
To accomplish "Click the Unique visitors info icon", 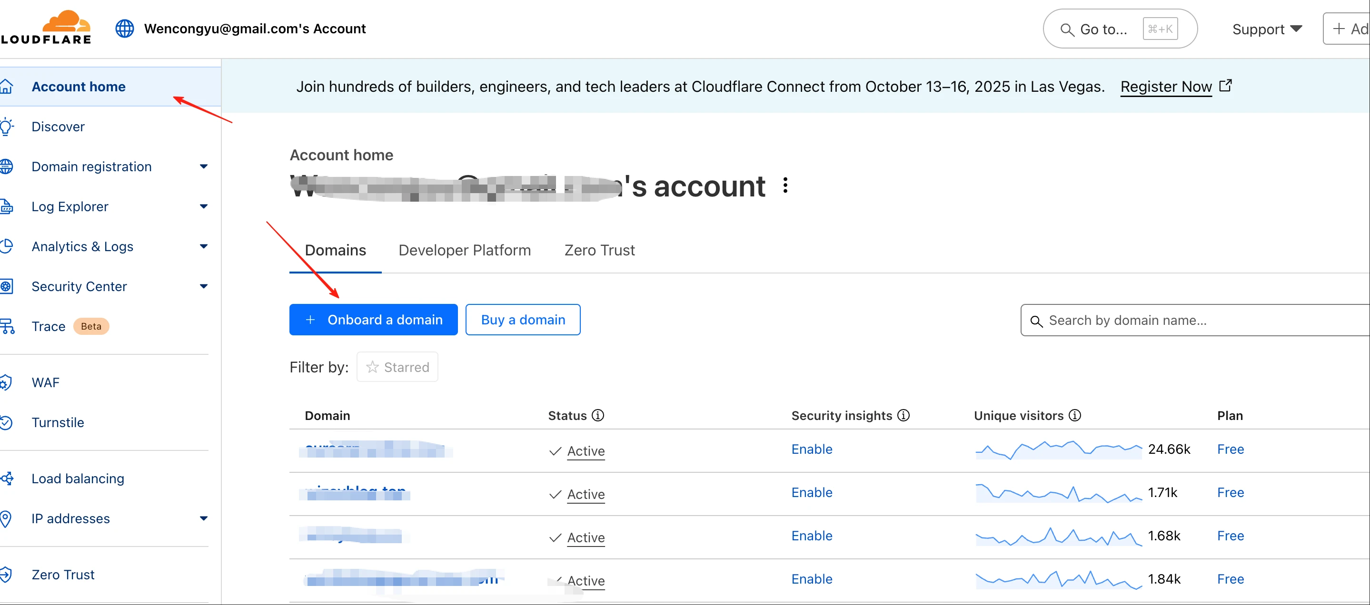I will click(x=1075, y=415).
